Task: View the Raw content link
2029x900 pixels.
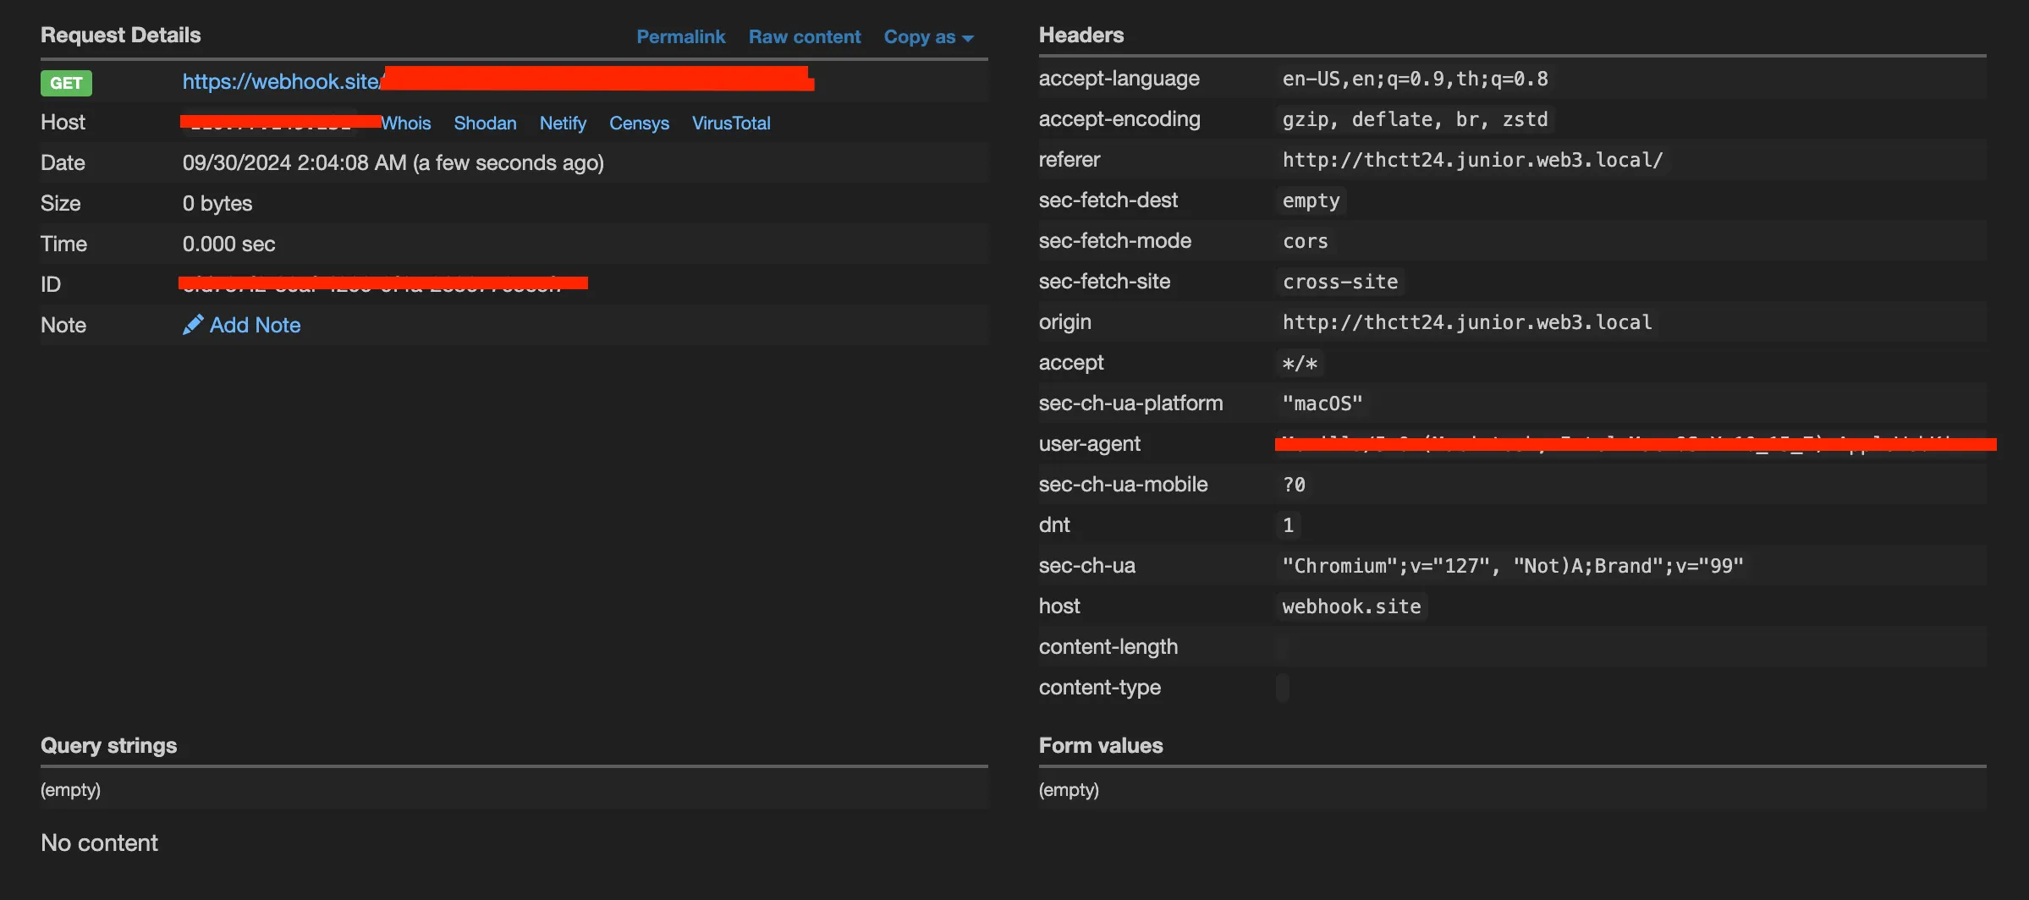Action: [x=804, y=37]
